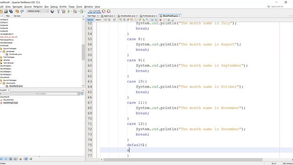Click the editor find selection magnifier icon
This screenshot has height=165, width=293.
click(x=121, y=20)
